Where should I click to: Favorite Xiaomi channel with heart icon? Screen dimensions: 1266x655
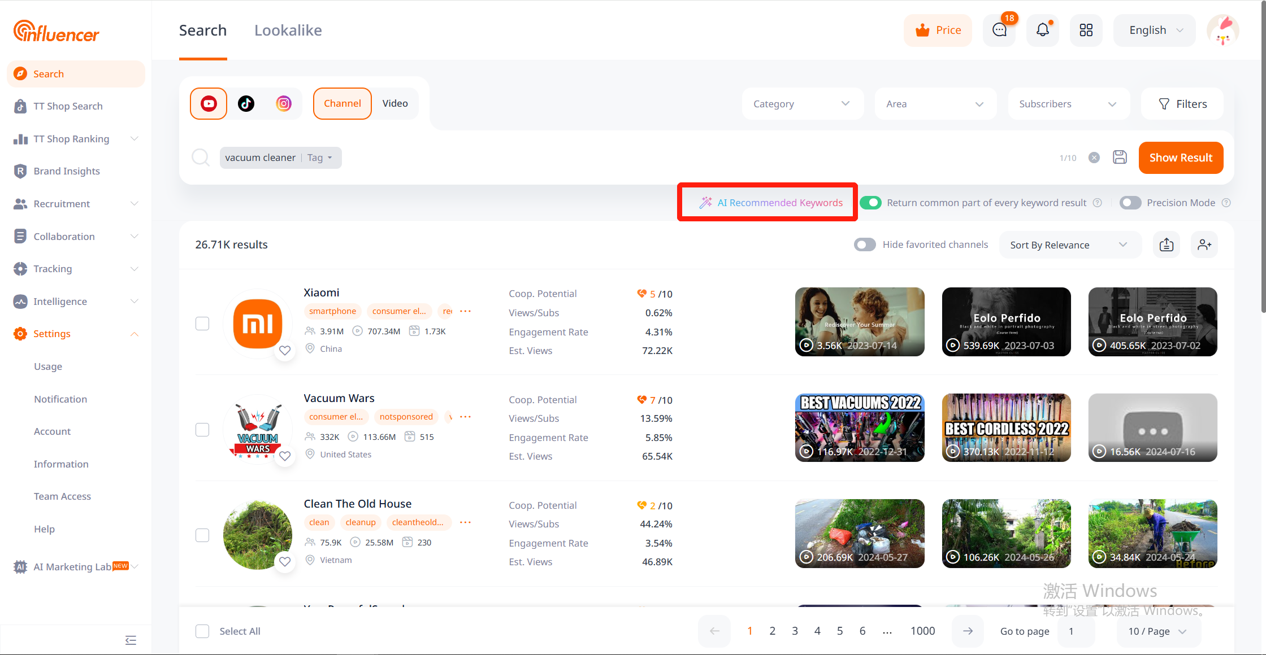[x=285, y=350]
